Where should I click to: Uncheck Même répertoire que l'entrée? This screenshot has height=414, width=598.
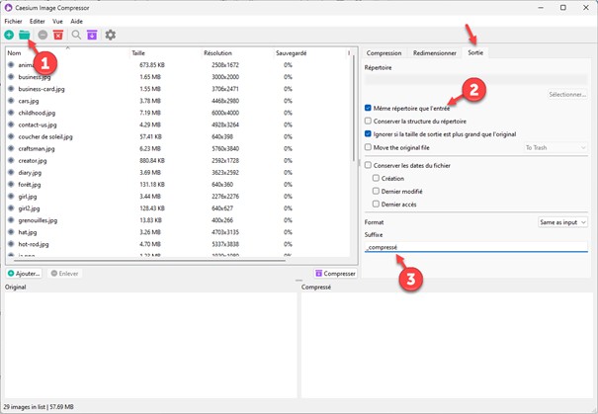pos(368,109)
